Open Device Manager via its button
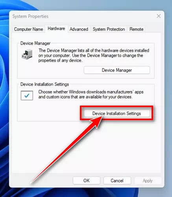This screenshot has width=172, height=197. coord(117,70)
